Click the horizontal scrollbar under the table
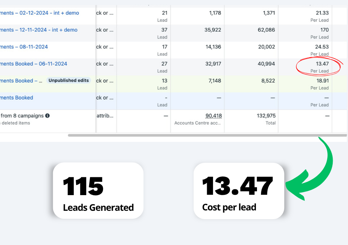Viewport: 348px width, 245px height. click(x=207, y=135)
